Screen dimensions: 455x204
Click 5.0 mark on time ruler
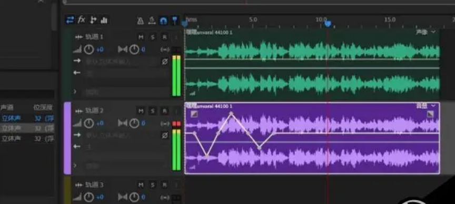pos(253,19)
